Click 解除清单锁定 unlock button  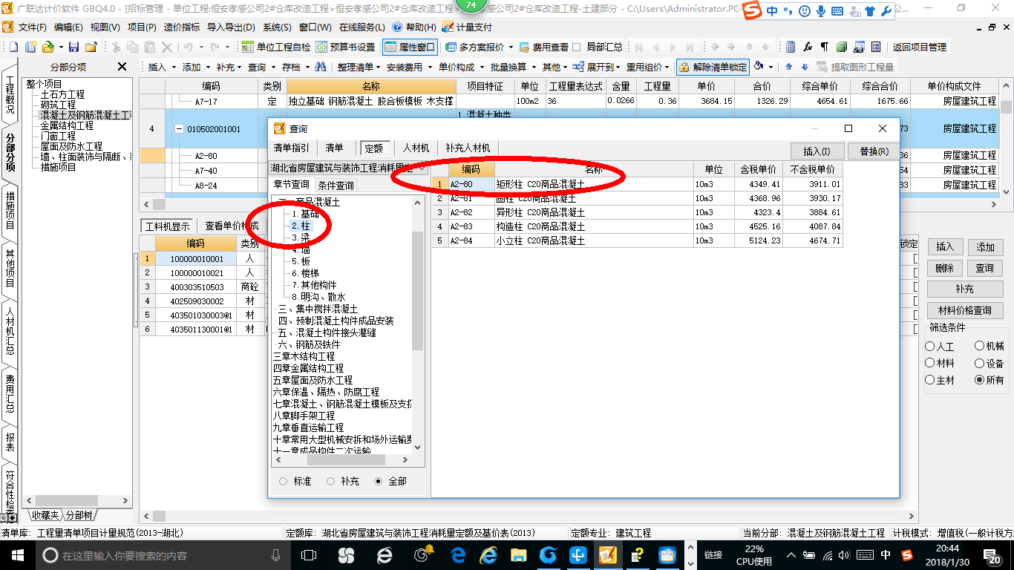click(x=713, y=67)
